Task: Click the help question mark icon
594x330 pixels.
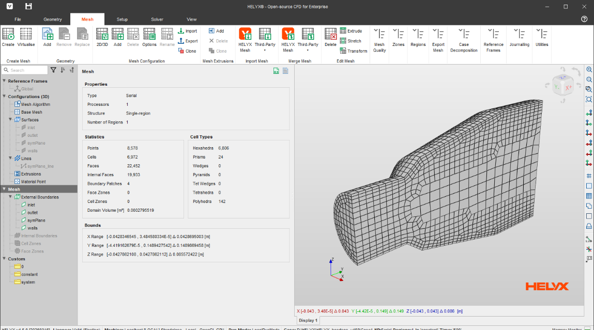Action: [x=584, y=19]
